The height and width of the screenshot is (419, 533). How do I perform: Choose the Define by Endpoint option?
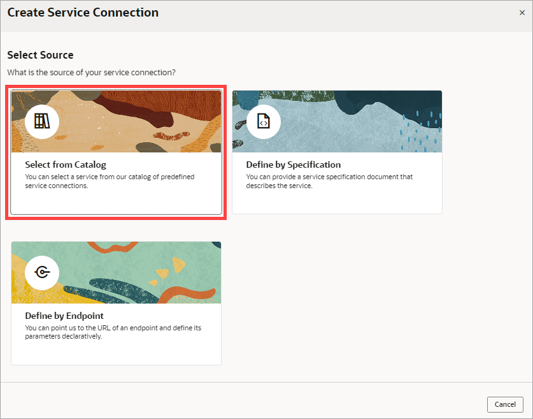pyautogui.click(x=115, y=302)
